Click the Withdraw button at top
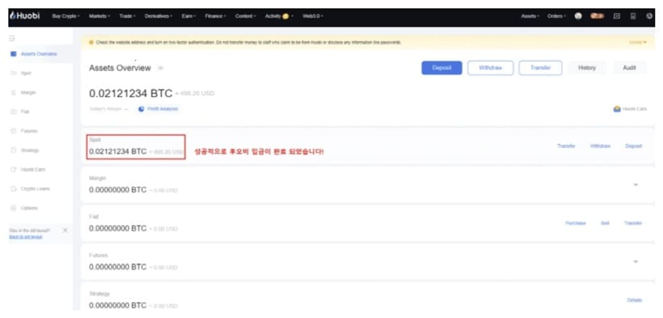The width and height of the screenshot is (663, 318). coord(490,68)
